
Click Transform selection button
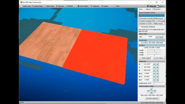click(151, 98)
